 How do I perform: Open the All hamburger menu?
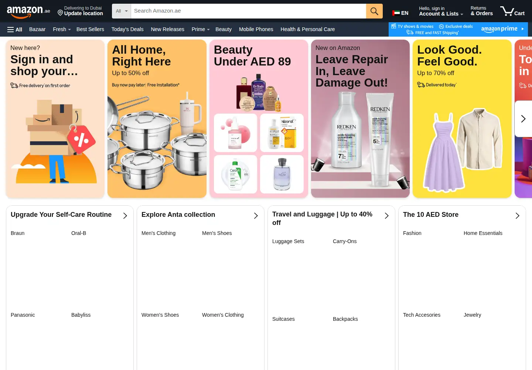pos(15,30)
